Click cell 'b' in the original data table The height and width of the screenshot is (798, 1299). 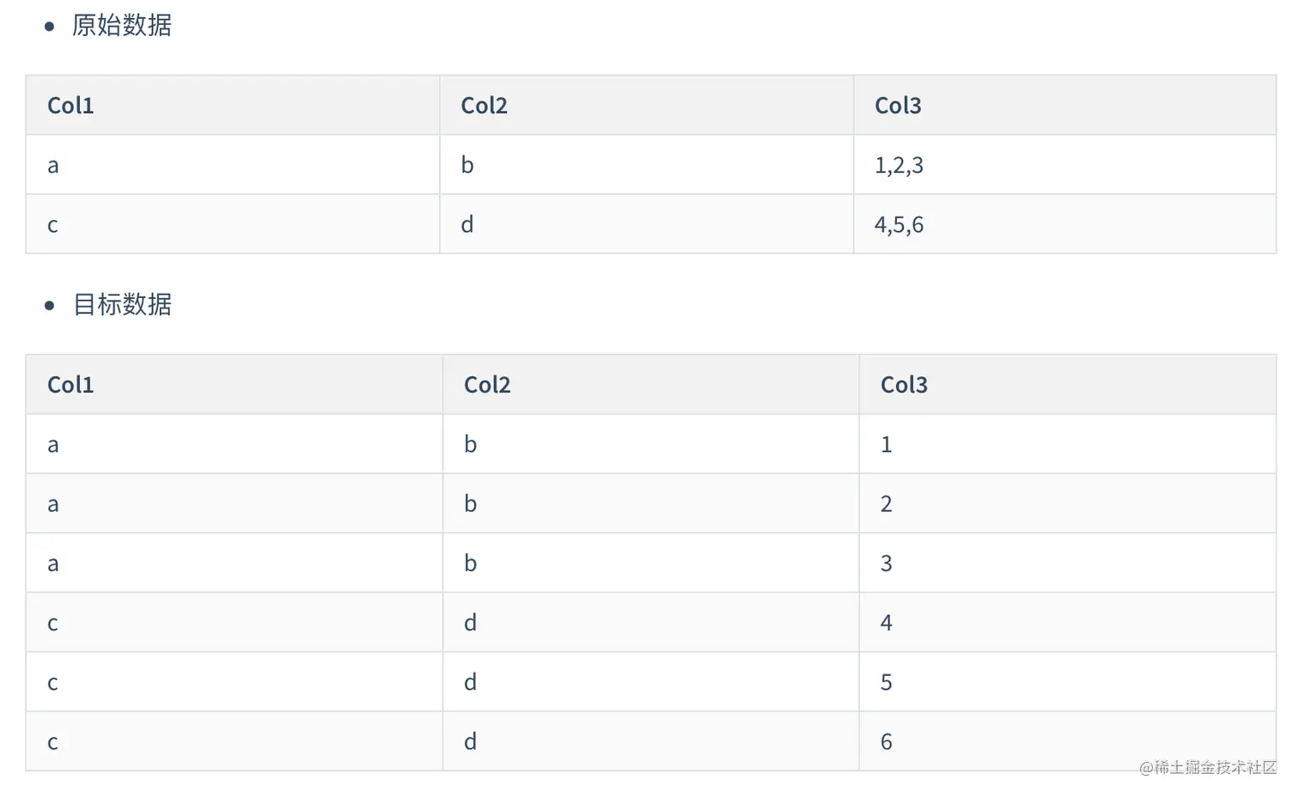tap(647, 165)
